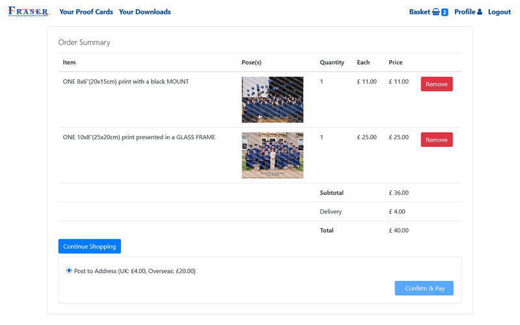Click the Subtotal value £ 36.00
The width and height of the screenshot is (520, 325).
pos(398,192)
